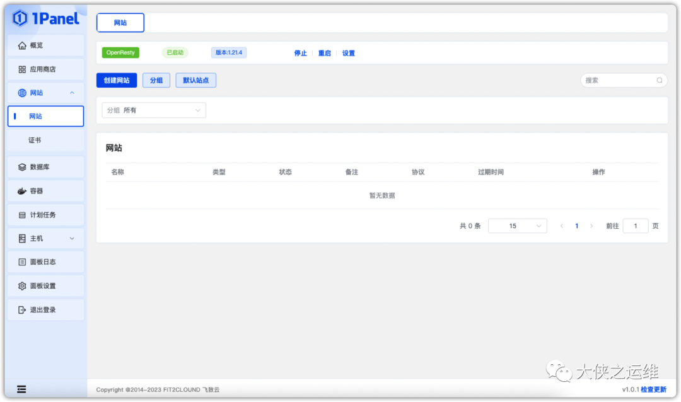Collapse the 网站 sidebar menu chevron
The height and width of the screenshot is (402, 681).
click(x=72, y=93)
